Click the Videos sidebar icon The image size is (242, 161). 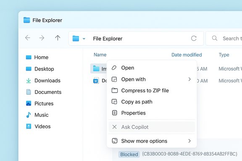[x=29, y=126]
